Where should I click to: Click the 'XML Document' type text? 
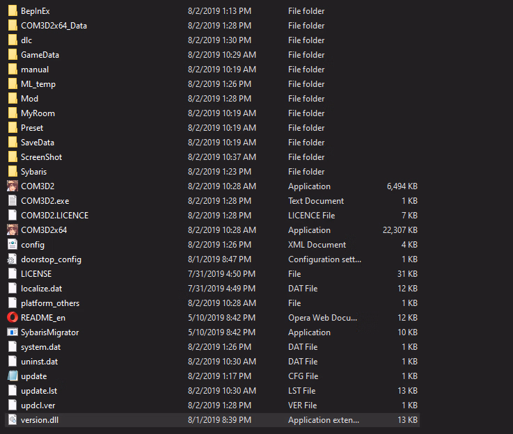[317, 245]
